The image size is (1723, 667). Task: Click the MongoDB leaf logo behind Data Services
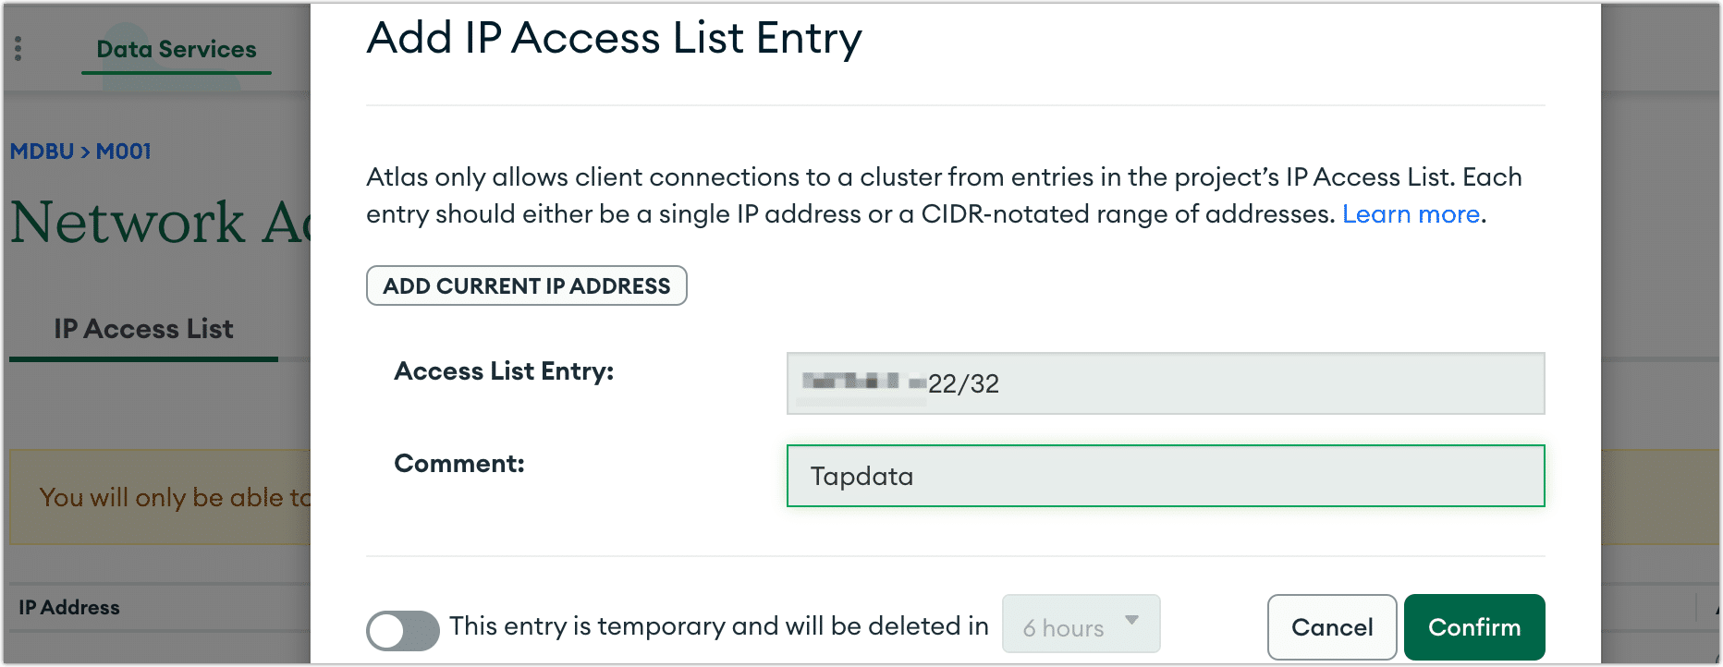pos(129,51)
